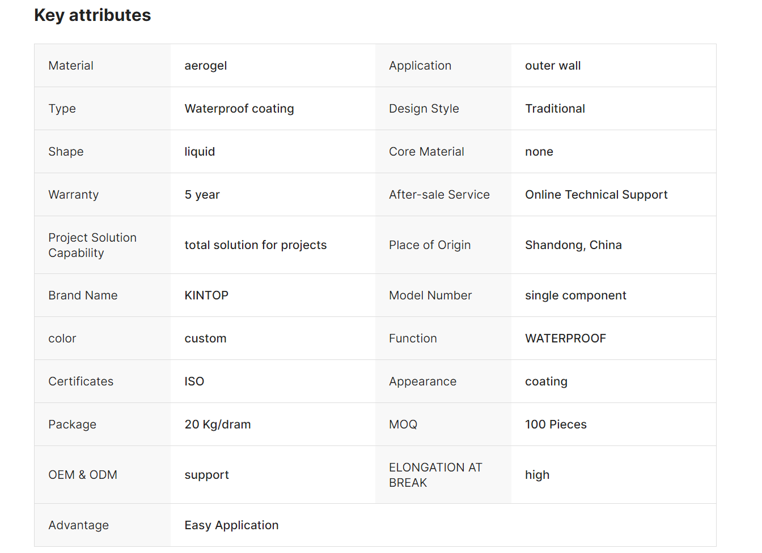This screenshot has width=762, height=553.
Task: Select the Traditional design style value
Action: pyautogui.click(x=554, y=109)
